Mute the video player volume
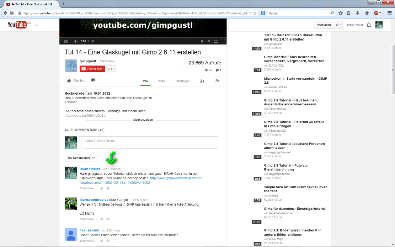The width and height of the screenshot is (395, 247). [x=75, y=41]
